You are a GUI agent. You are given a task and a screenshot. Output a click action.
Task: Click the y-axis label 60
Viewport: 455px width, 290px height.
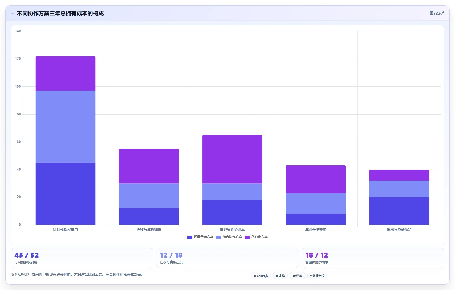[19, 142]
